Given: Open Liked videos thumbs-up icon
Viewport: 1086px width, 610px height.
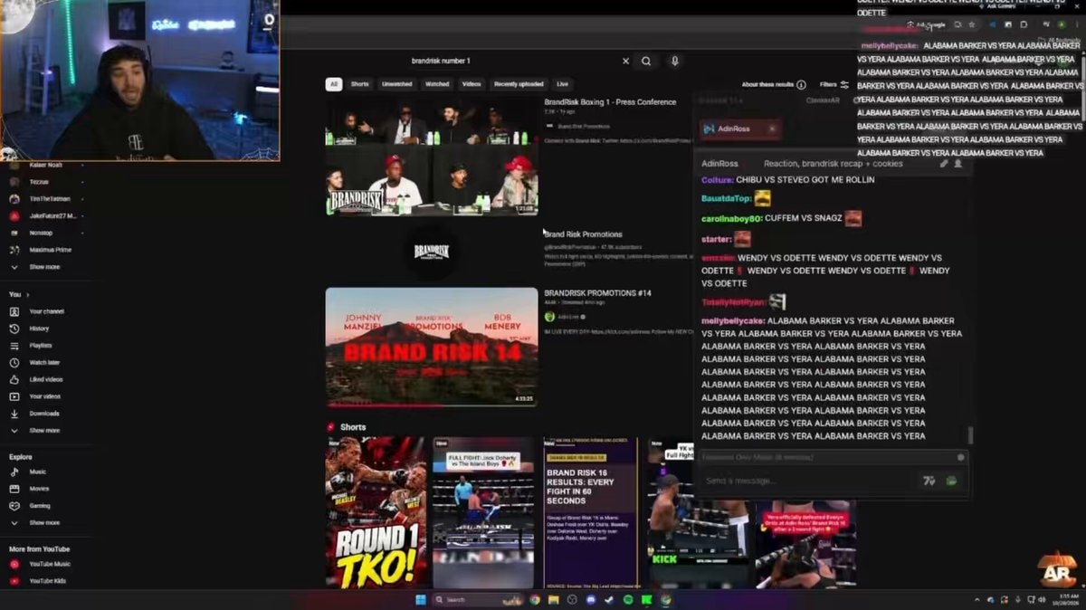Looking at the screenshot, I should 14,379.
